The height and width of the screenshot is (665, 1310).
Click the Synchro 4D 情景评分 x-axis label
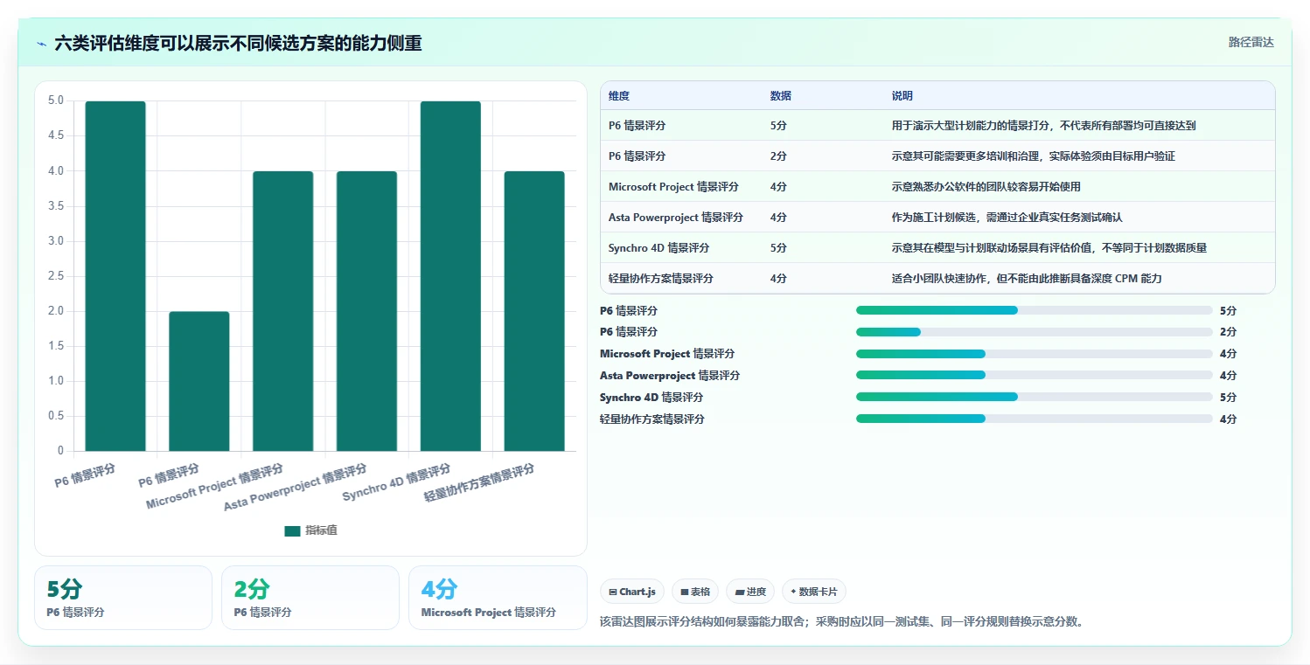tap(396, 481)
